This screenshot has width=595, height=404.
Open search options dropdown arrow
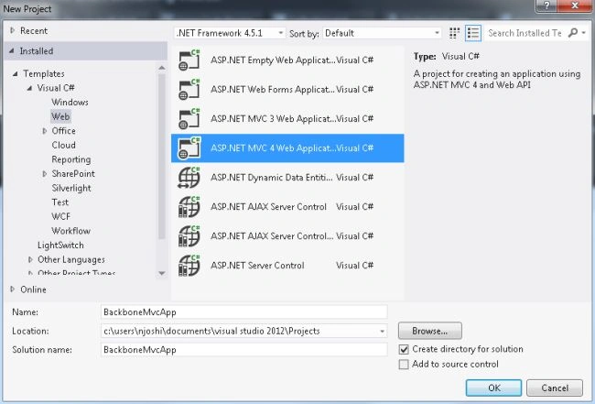coord(584,33)
